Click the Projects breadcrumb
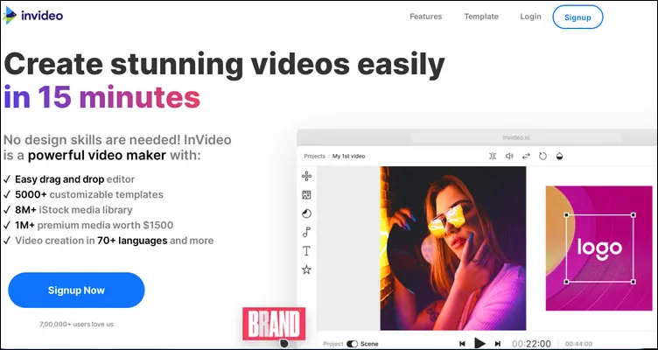658x350 pixels. click(x=314, y=156)
